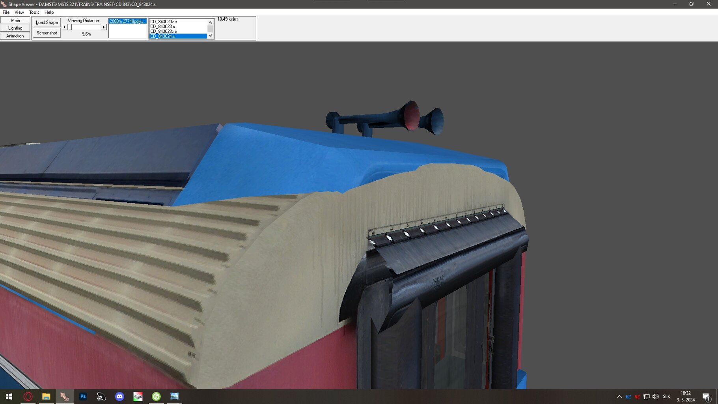Open Opera browser from taskbar

(x=28, y=397)
